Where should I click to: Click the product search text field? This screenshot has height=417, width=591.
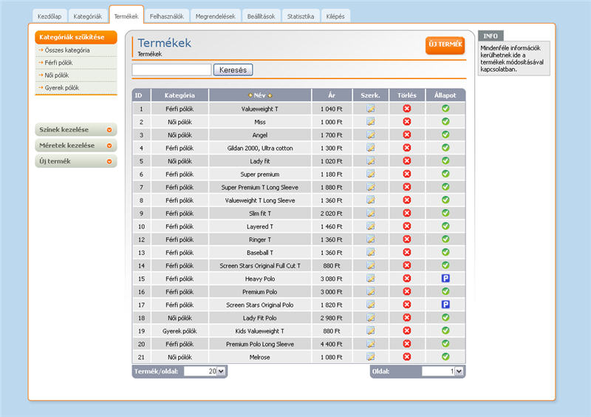coord(171,69)
